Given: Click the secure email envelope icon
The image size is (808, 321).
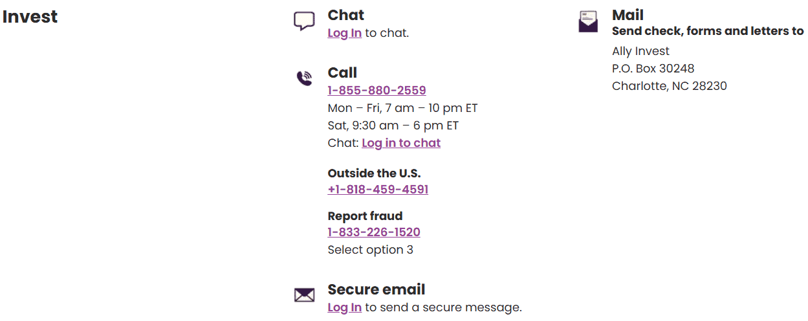Looking at the screenshot, I should pos(304,296).
